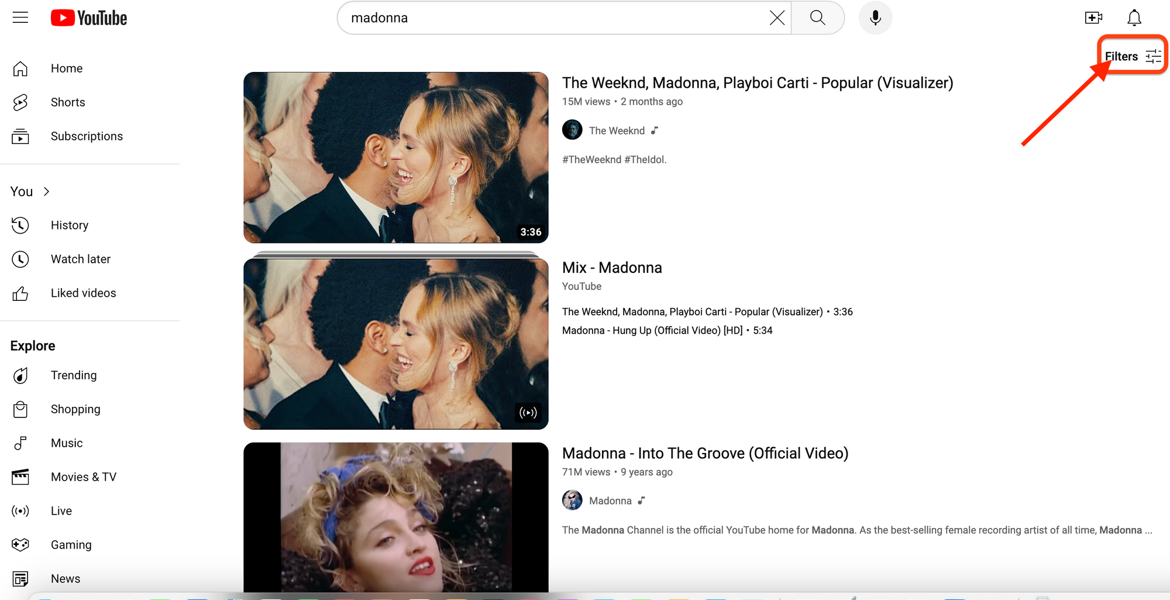This screenshot has width=1170, height=600.
Task: Click the Trending flame icon
Action: (20, 375)
